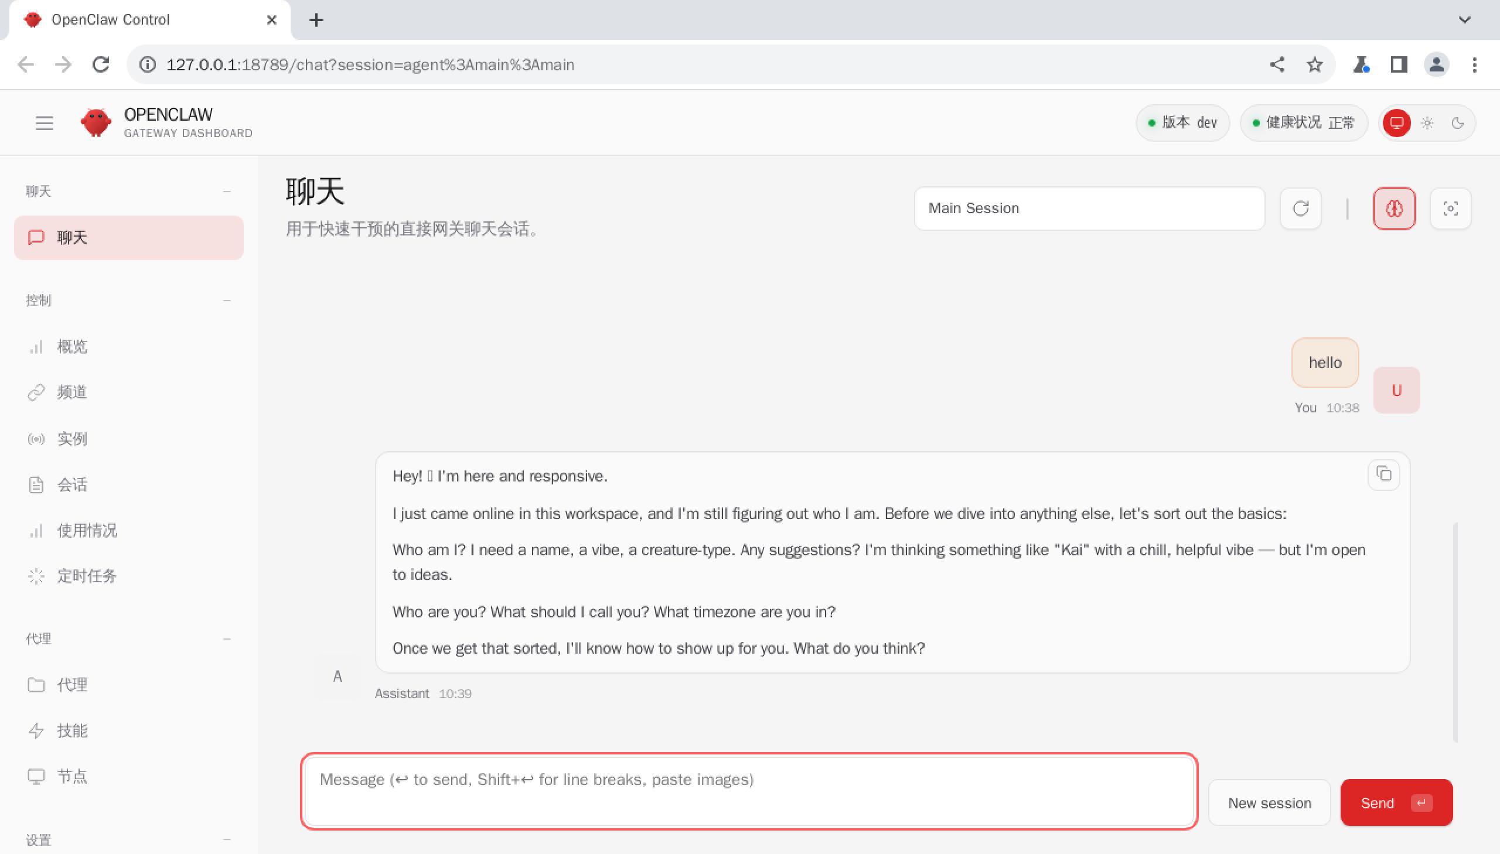Toggle the thinking brain icon button
The image size is (1500, 854).
click(1394, 208)
